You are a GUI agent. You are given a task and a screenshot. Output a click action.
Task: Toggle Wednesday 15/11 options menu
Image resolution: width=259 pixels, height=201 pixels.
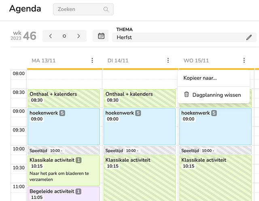click(244, 60)
